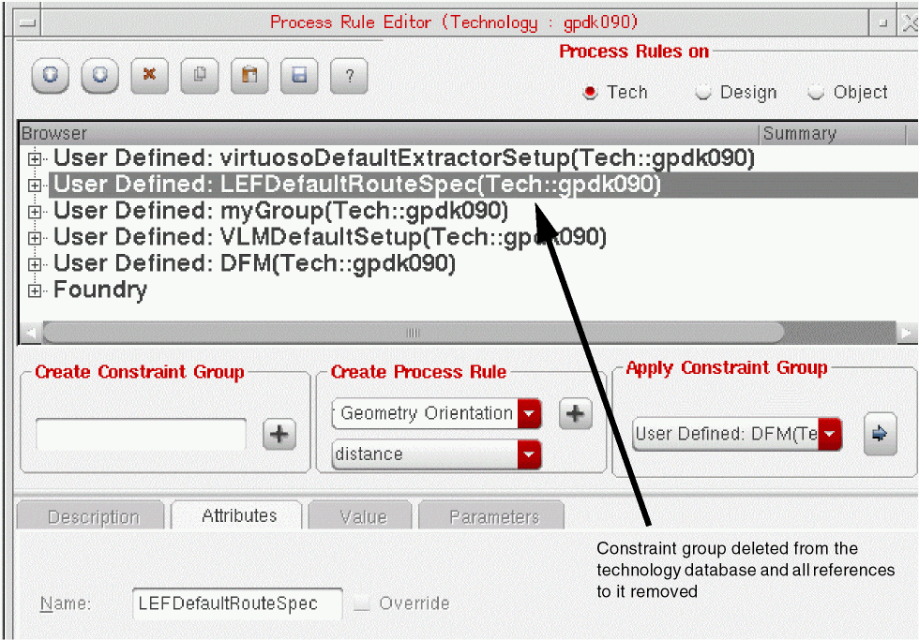Viewport: 919px width, 640px height.
Task: Expand virtuosoDefaultExtractorSetup tree node
Action: pos(35,158)
